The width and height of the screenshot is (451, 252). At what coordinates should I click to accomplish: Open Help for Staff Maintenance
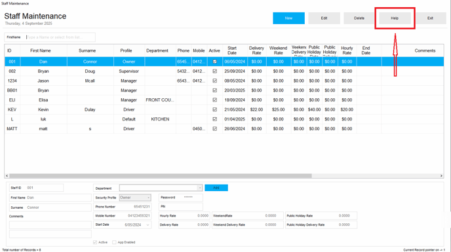point(395,18)
